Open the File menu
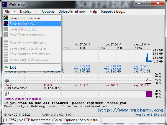167x125 pixels. (x=7, y=11)
